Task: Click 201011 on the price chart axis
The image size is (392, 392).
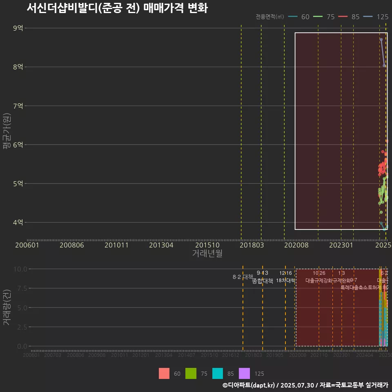Action: [116, 245]
